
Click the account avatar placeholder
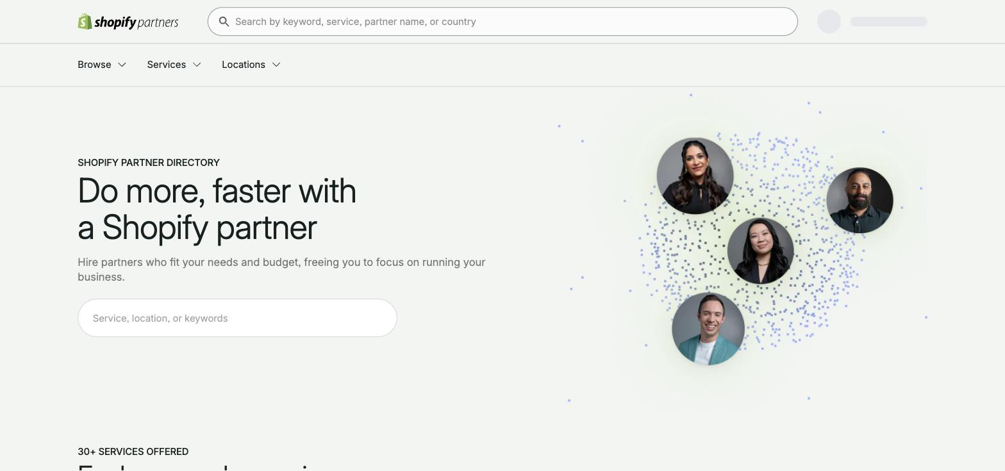coord(829,22)
